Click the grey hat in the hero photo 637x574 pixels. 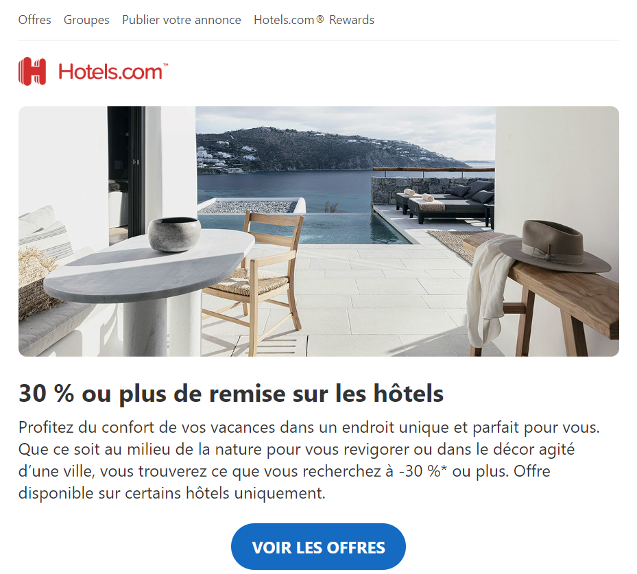pos(555,246)
